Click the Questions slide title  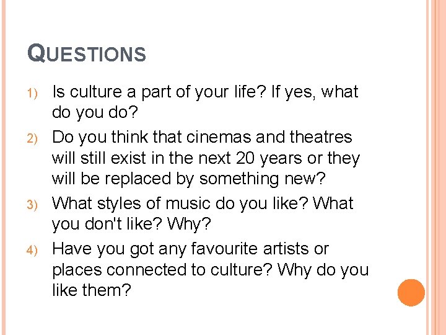click(x=87, y=53)
